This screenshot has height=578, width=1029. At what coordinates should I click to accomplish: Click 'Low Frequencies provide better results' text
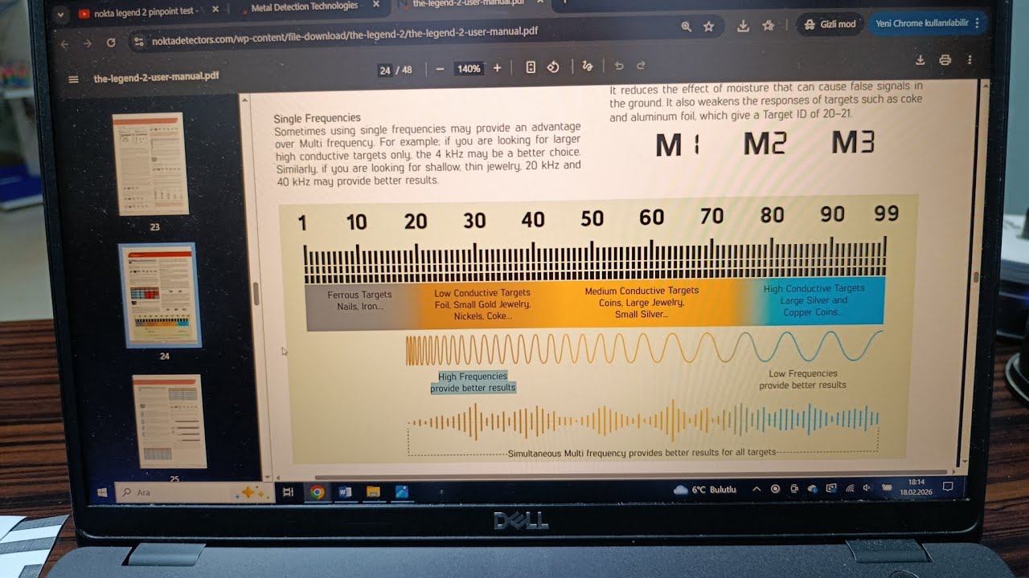802,379
